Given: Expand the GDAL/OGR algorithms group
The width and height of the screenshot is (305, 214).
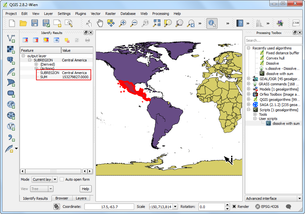Looking at the screenshot, I should 248,79.
